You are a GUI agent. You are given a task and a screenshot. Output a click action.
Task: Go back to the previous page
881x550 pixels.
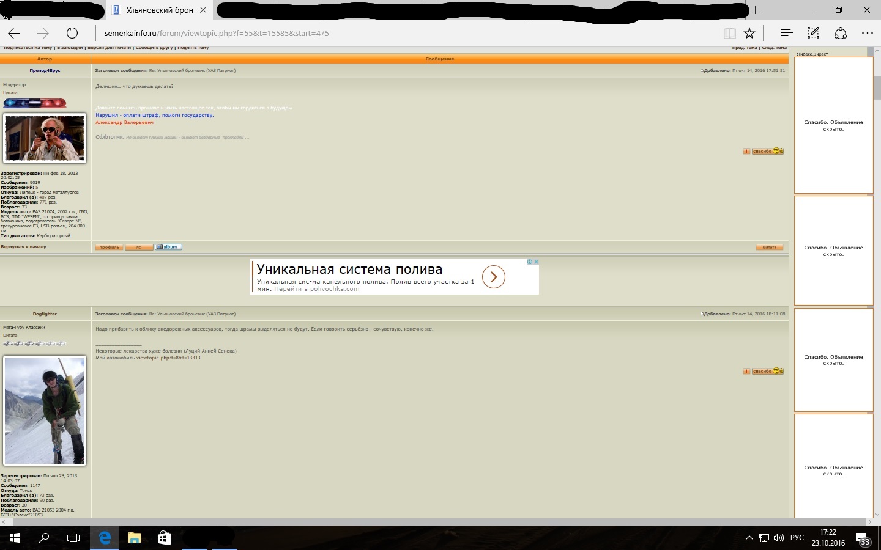(x=14, y=33)
